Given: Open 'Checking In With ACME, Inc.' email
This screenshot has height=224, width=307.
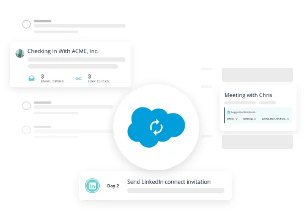Looking at the screenshot, I should pyautogui.click(x=63, y=51).
